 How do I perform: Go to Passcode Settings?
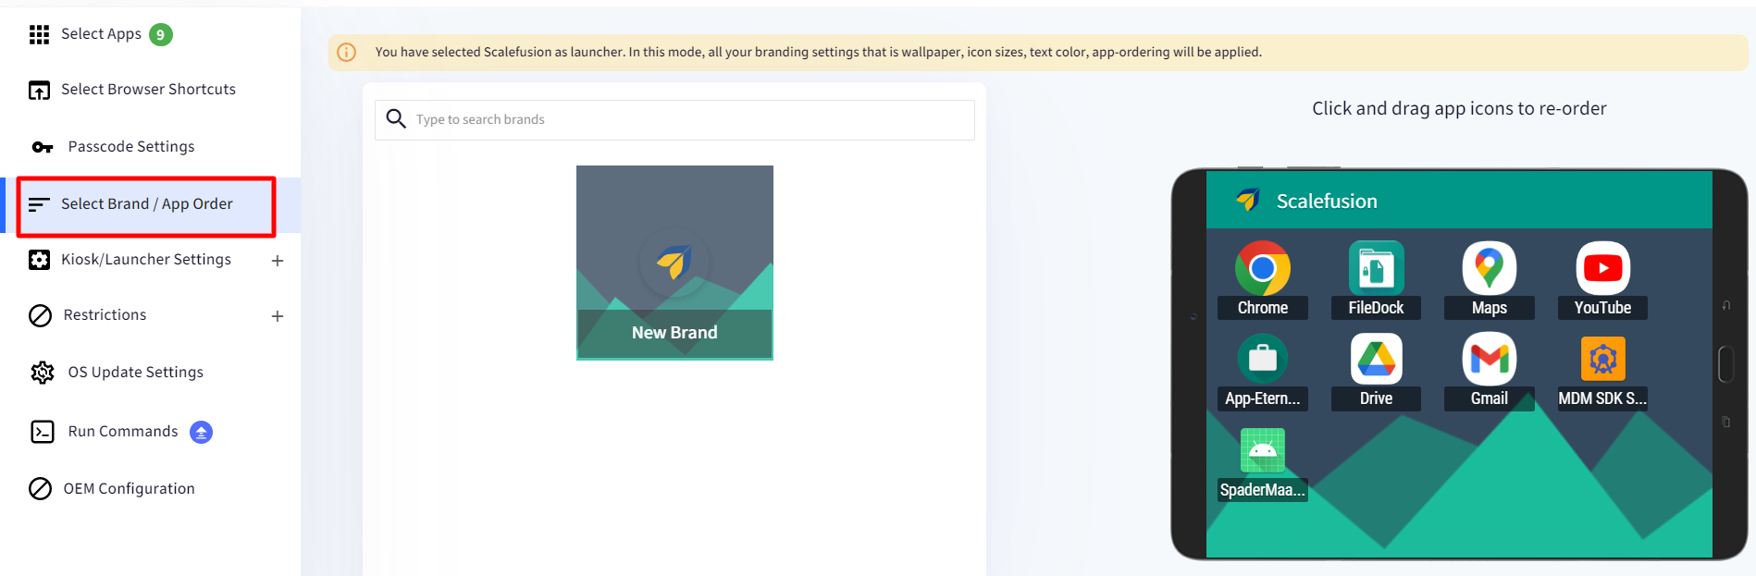pyautogui.click(x=131, y=147)
